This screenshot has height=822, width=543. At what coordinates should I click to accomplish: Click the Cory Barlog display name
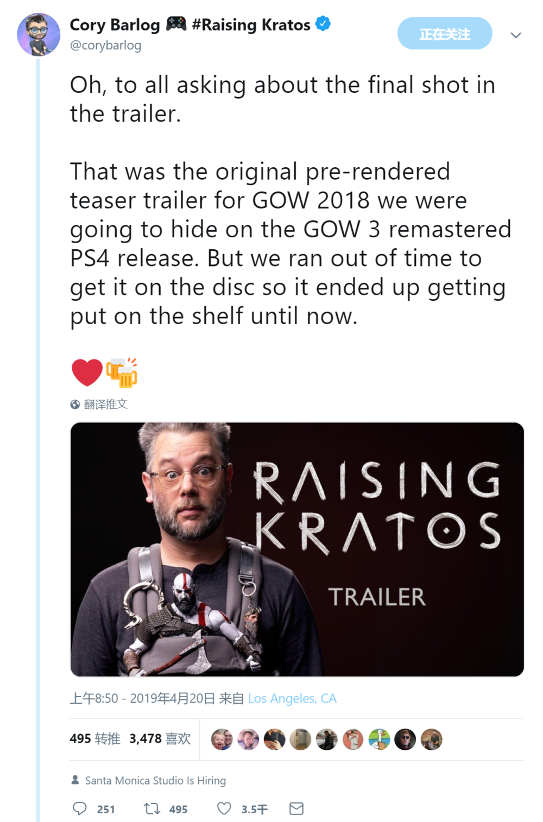[115, 25]
